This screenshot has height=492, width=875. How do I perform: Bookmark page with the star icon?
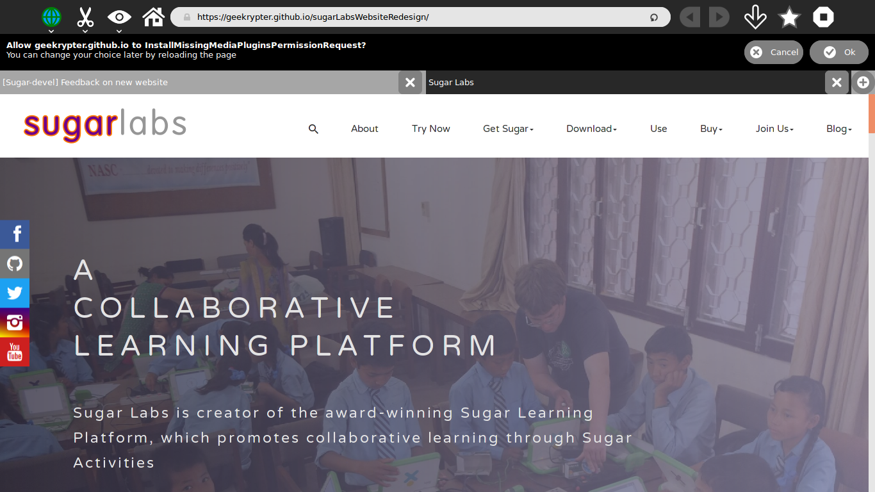pos(789,17)
